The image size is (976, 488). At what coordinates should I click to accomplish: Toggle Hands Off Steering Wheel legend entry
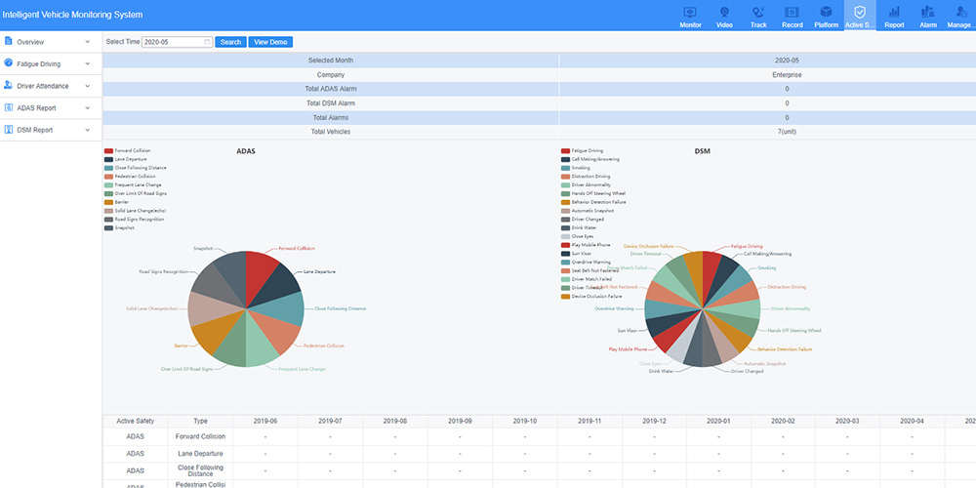tap(593, 193)
